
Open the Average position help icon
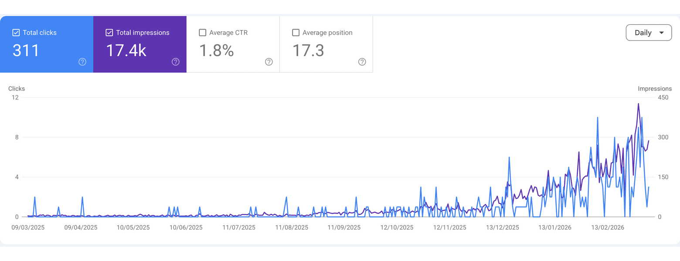pyautogui.click(x=362, y=62)
